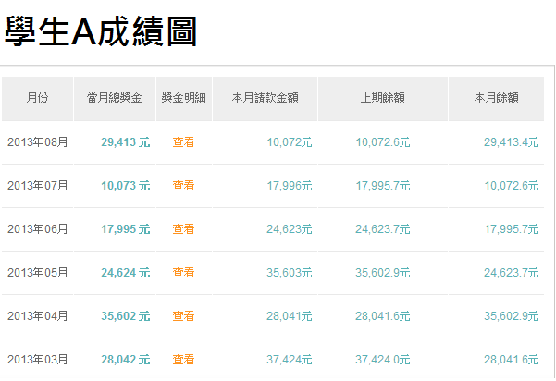
Task: Select the 10,073 元 total bonus value
Action: (x=125, y=186)
